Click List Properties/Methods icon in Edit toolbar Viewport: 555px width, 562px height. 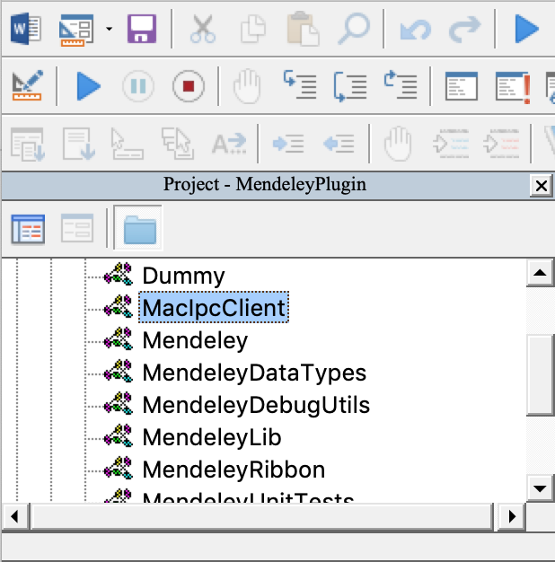click(x=28, y=144)
